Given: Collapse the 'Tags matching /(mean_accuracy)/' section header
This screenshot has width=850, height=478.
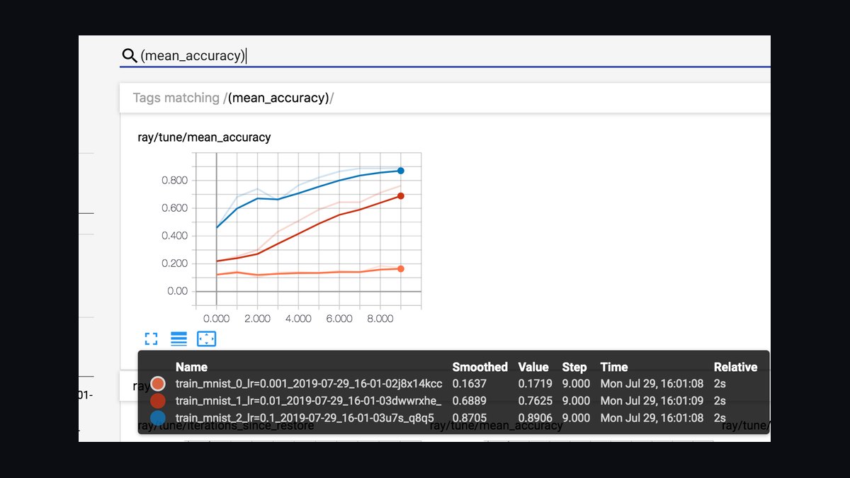Looking at the screenshot, I should tap(445, 98).
